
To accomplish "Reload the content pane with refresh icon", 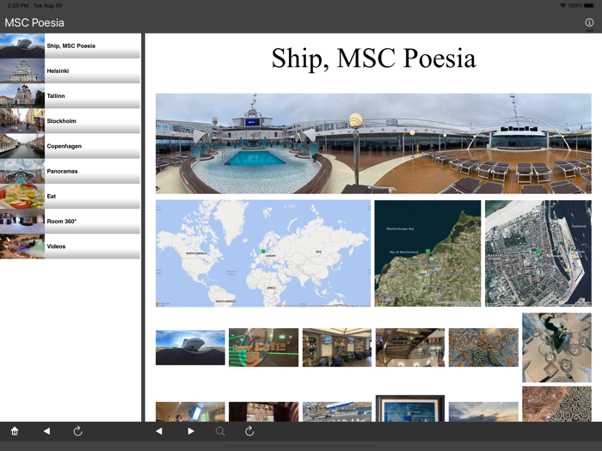I will pos(249,431).
